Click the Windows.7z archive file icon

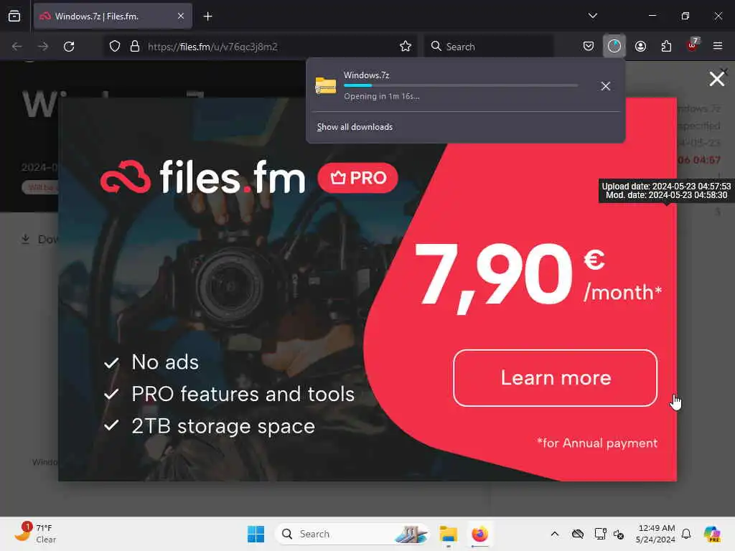click(326, 86)
